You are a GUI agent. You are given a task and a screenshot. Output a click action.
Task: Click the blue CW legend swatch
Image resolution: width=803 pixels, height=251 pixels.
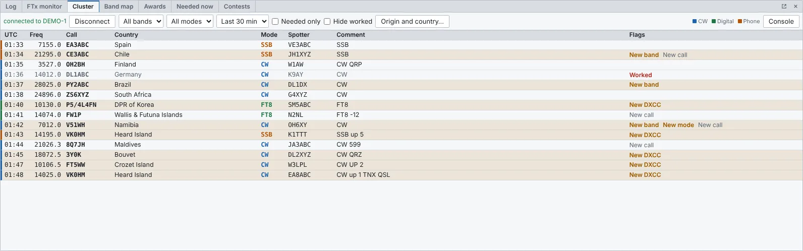[695, 21]
